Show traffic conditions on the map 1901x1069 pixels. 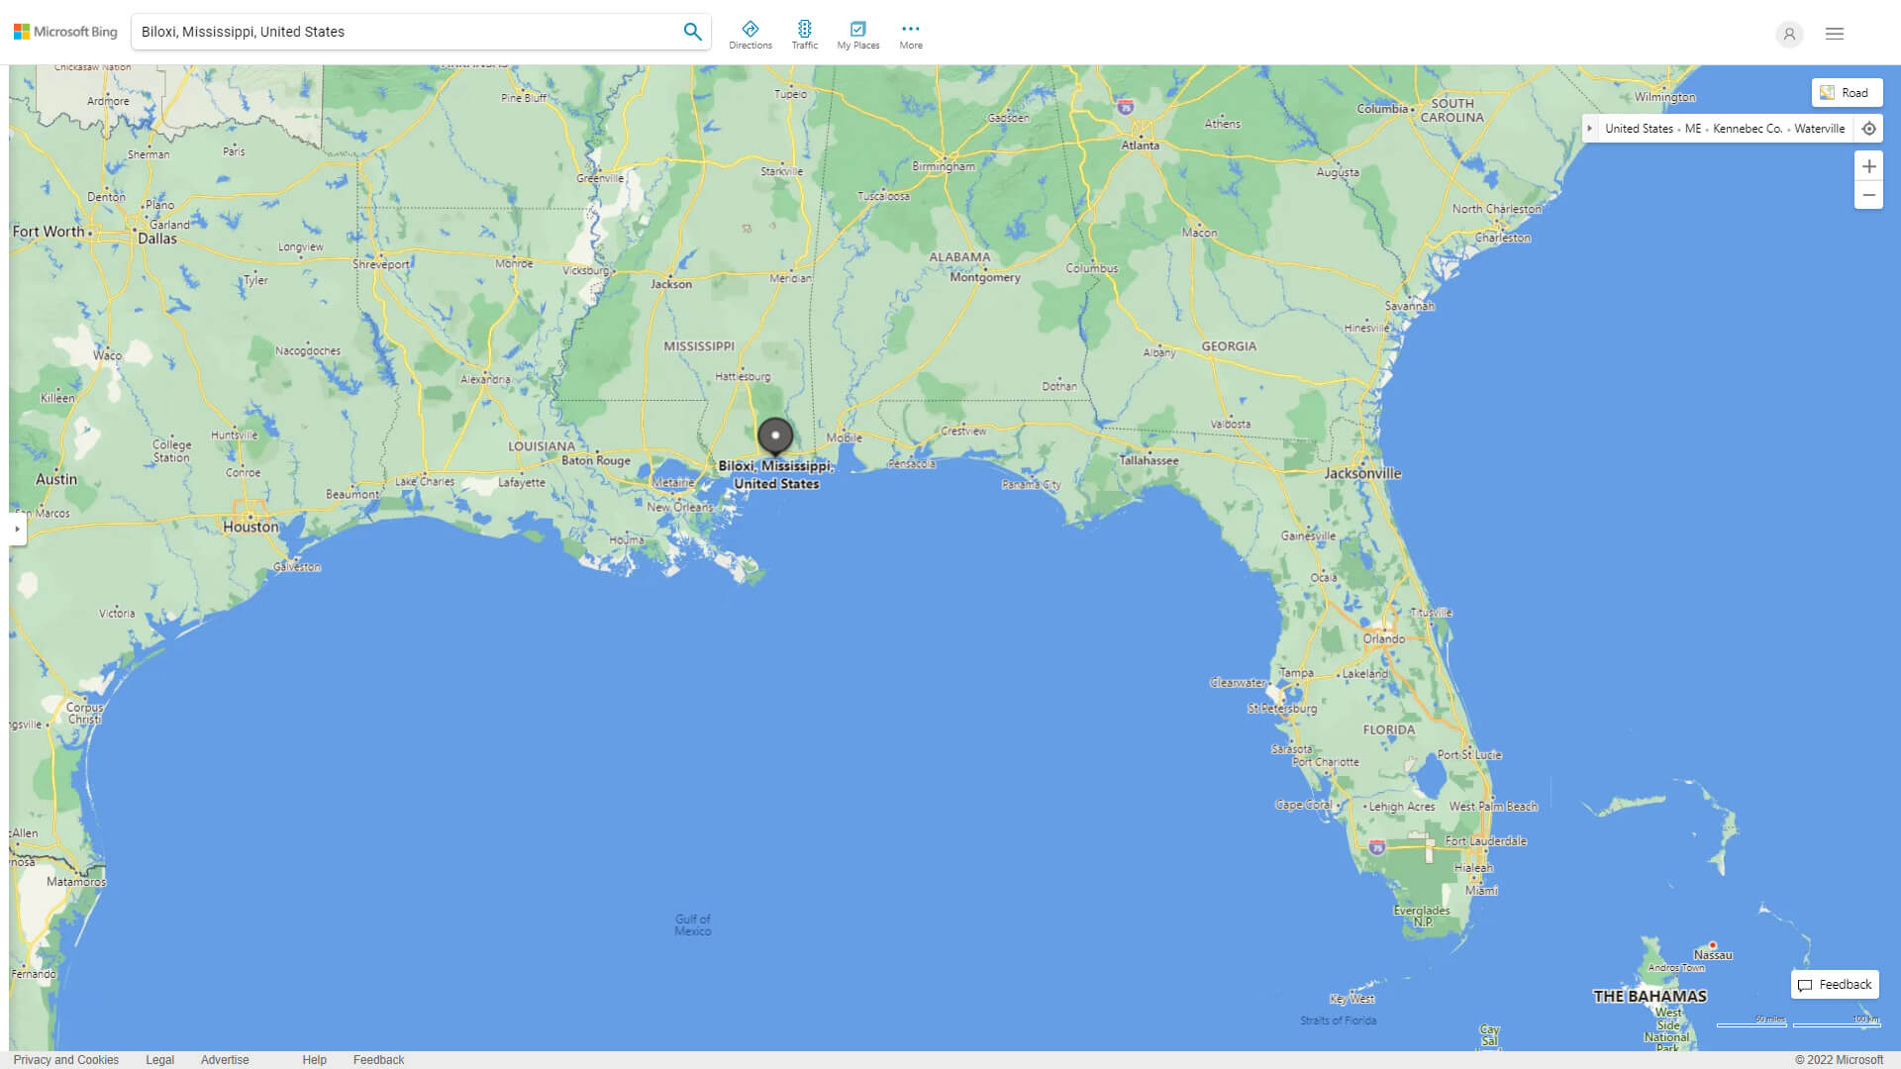(x=805, y=34)
